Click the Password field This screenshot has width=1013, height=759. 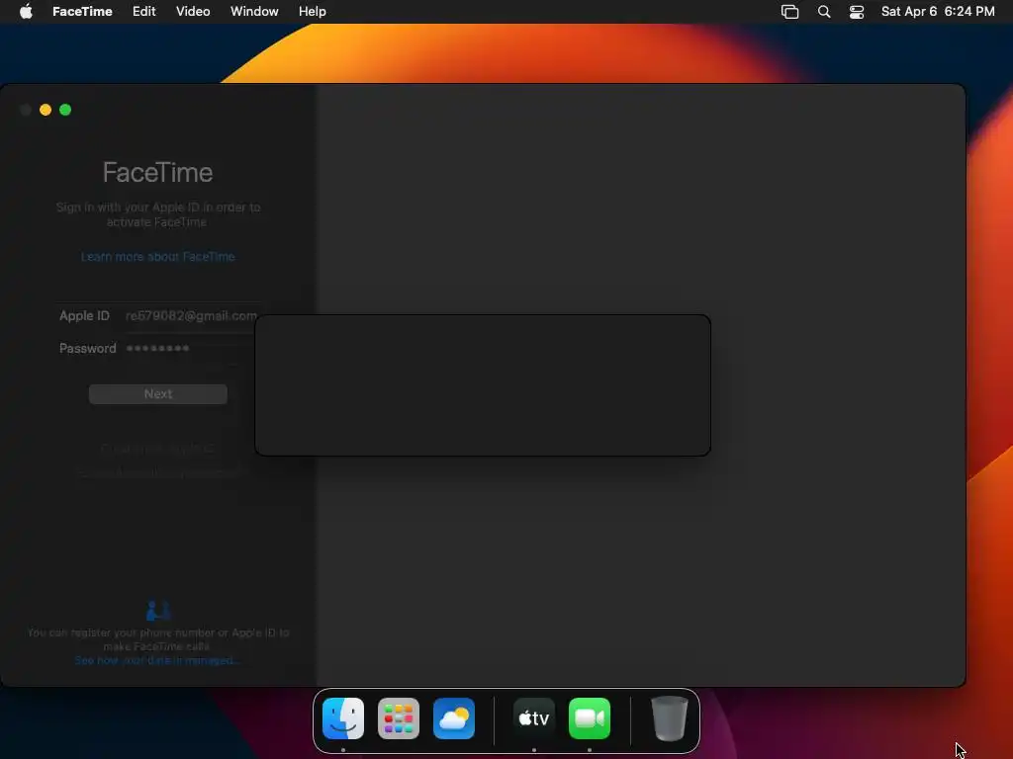coord(189,349)
